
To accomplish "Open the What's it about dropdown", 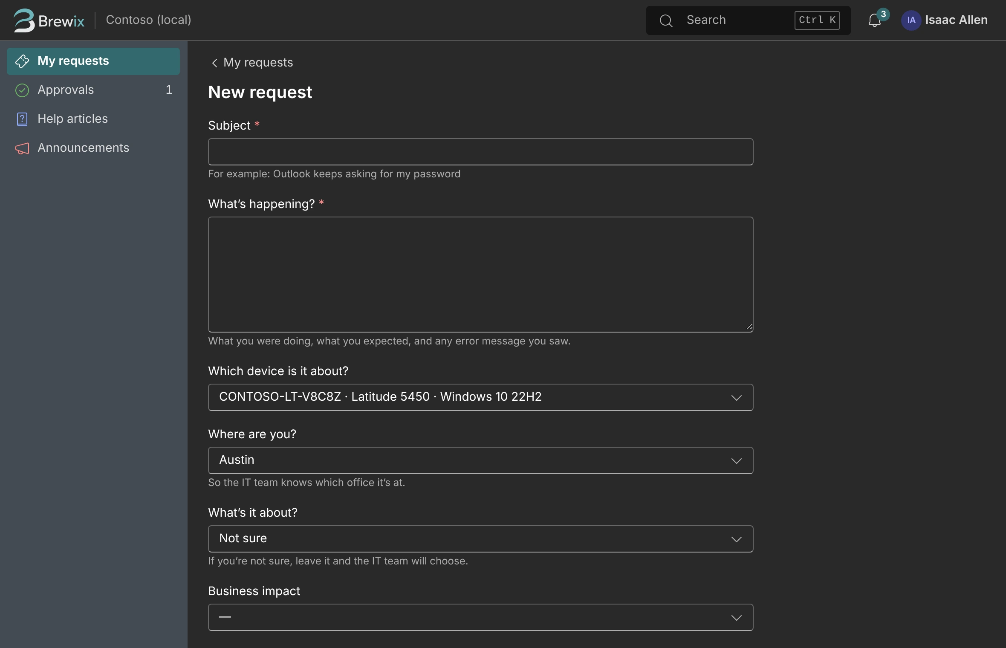I will click(480, 539).
